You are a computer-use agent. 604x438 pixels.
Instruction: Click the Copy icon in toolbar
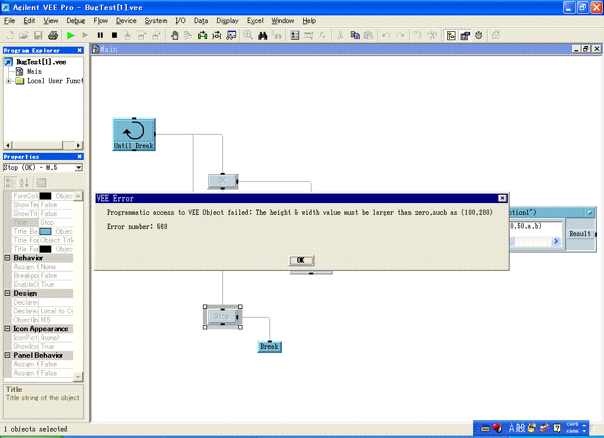click(x=354, y=35)
